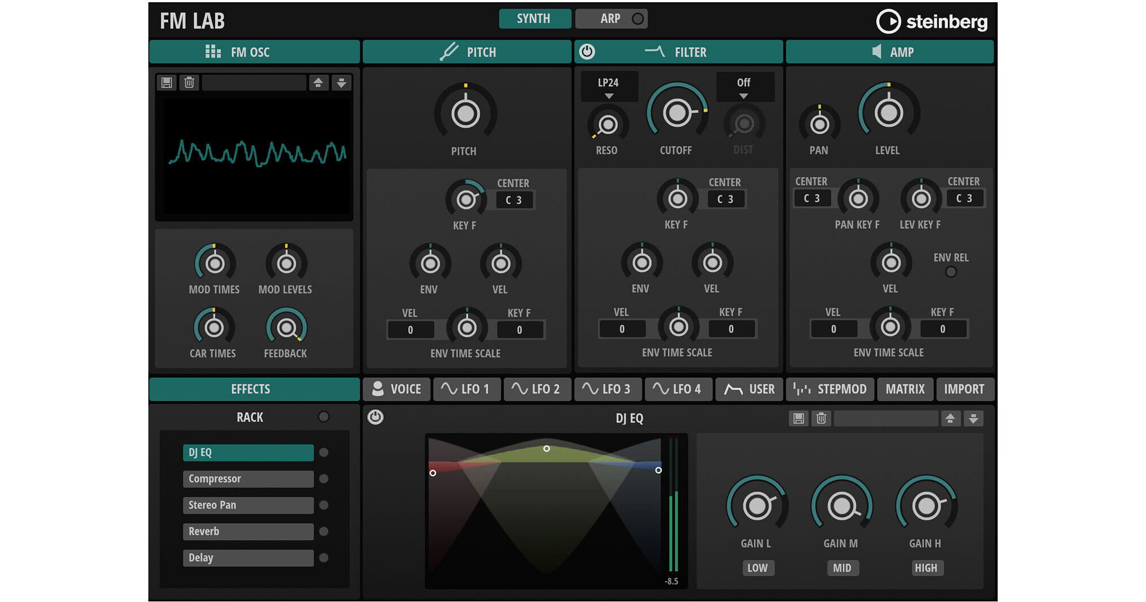
Task: Click the FEEDBACK knob
Action: [286, 327]
